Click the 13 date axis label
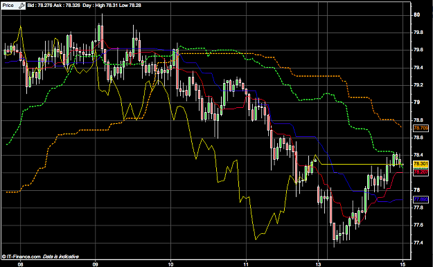Screen dimensions: 433x267 [x=319, y=264]
